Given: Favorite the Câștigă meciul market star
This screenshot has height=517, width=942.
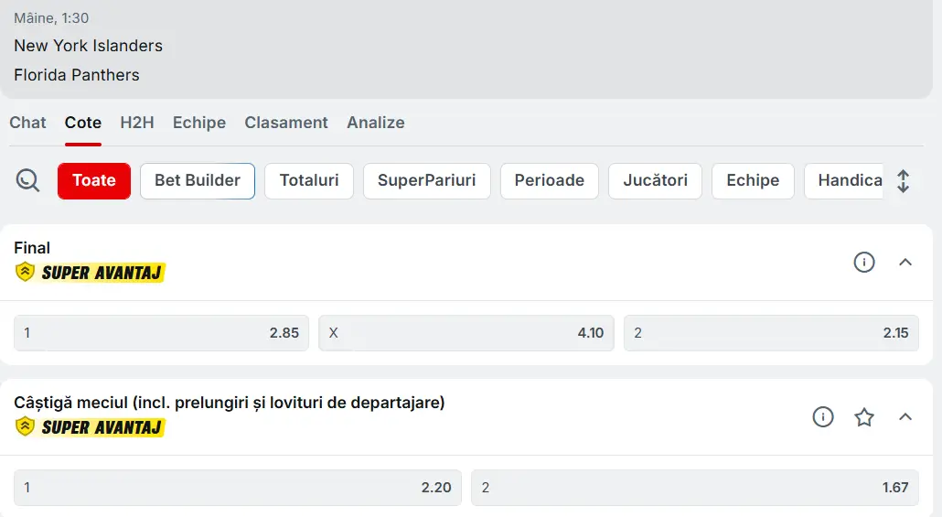Looking at the screenshot, I should click(x=864, y=417).
